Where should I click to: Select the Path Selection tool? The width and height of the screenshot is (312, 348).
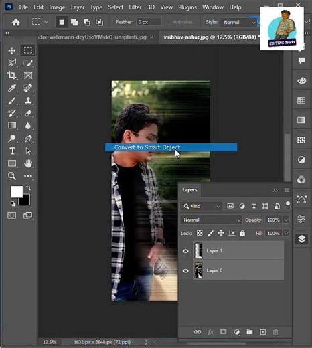[28, 151]
